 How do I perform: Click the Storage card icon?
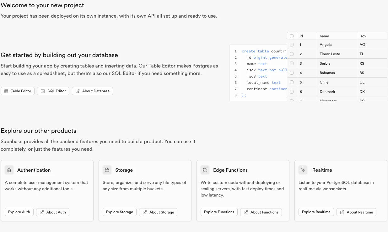click(107, 170)
